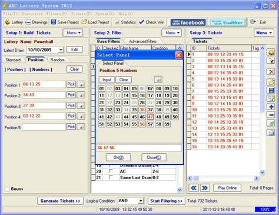The width and height of the screenshot is (279, 215).
Task: Click the Input button in Select Panel
Action: pos(107,80)
